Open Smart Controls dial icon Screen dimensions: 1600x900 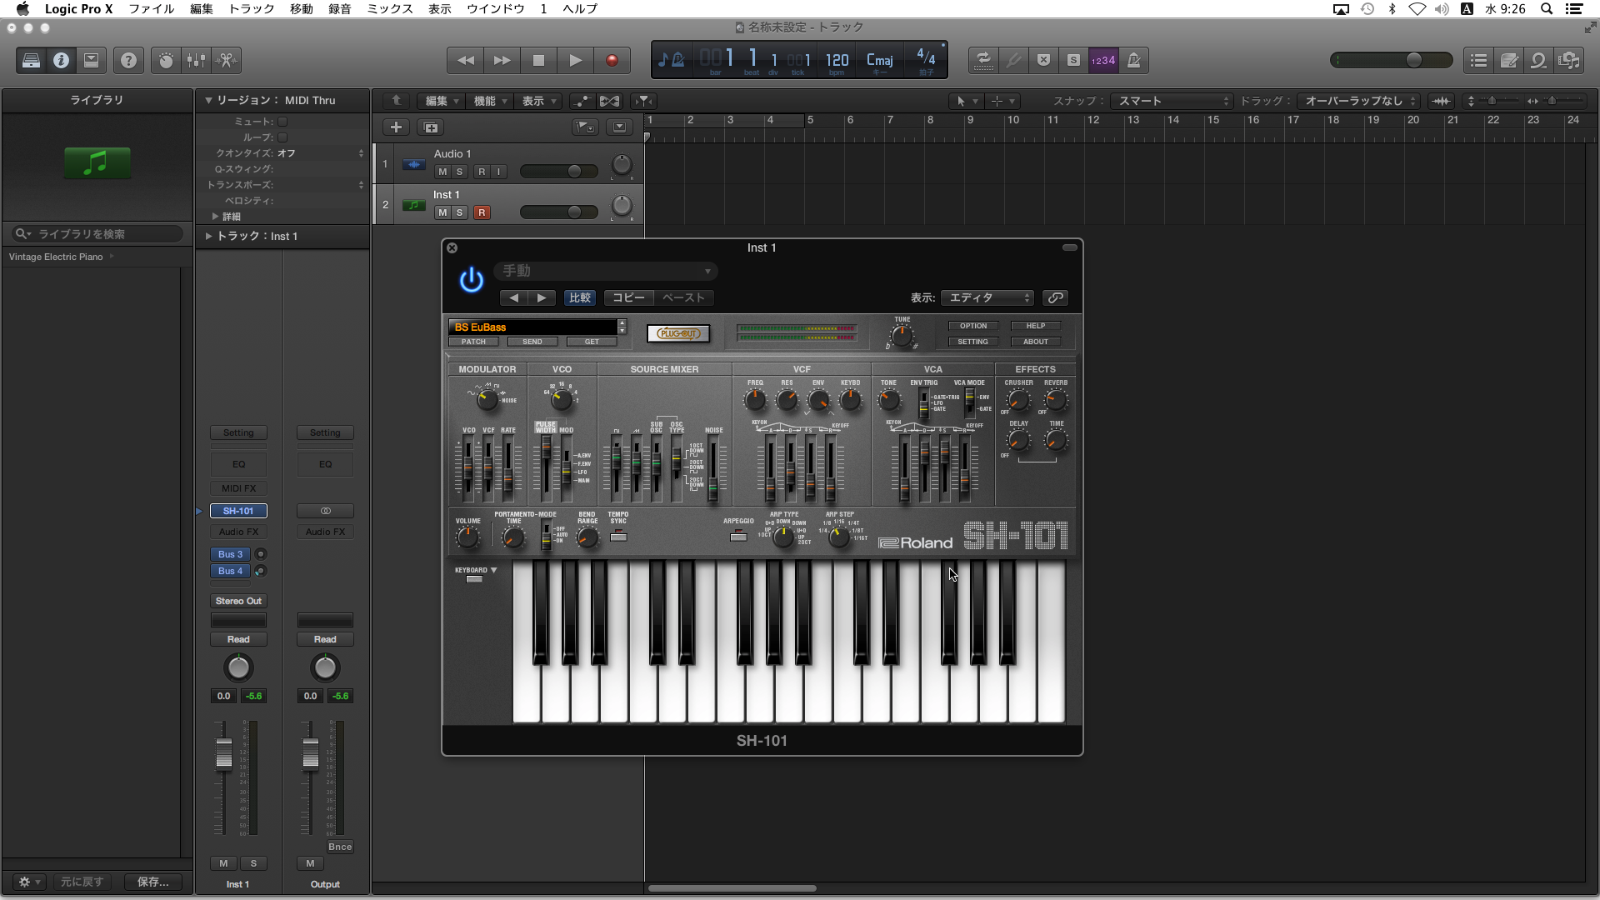(166, 60)
